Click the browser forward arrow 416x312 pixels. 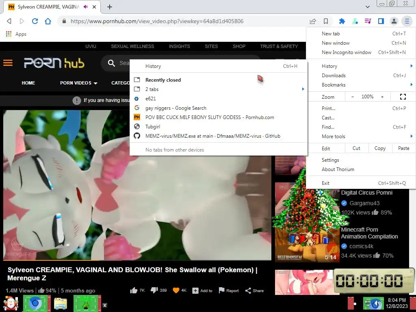(x=22, y=21)
